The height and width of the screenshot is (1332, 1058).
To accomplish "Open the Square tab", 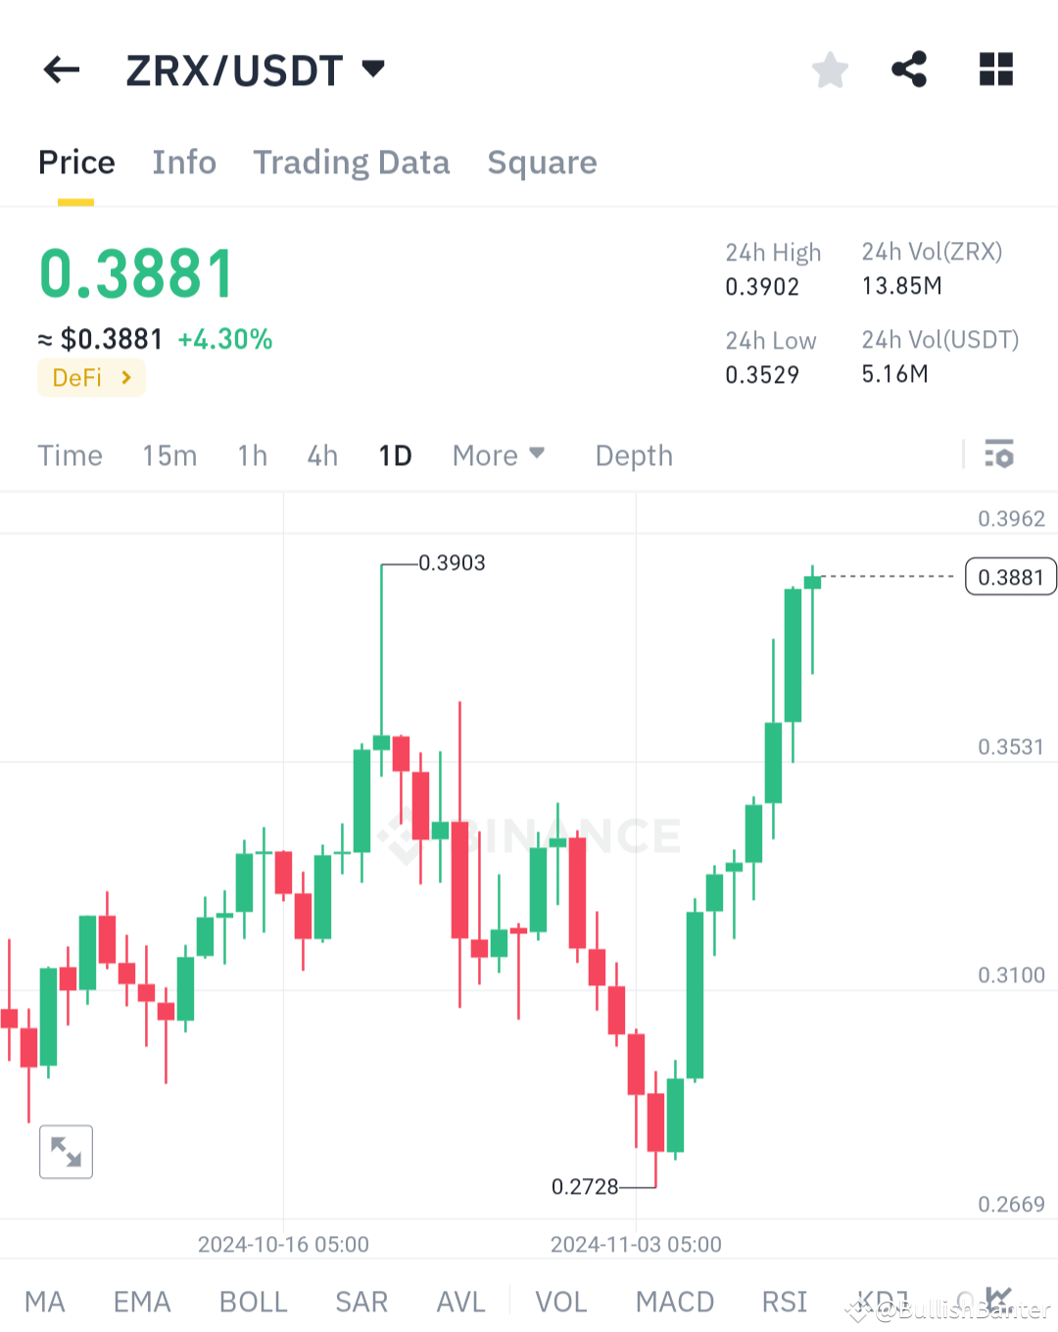I will point(542,162).
